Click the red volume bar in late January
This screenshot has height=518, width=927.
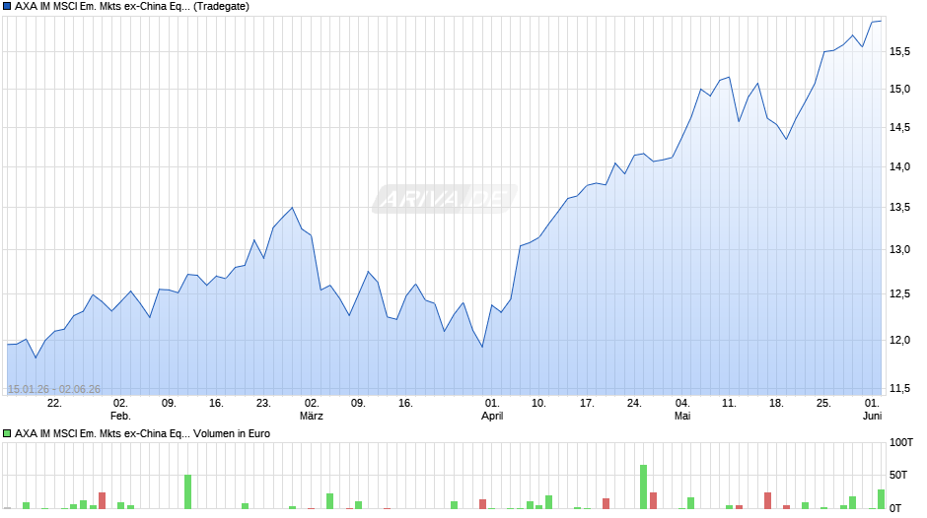click(x=102, y=500)
